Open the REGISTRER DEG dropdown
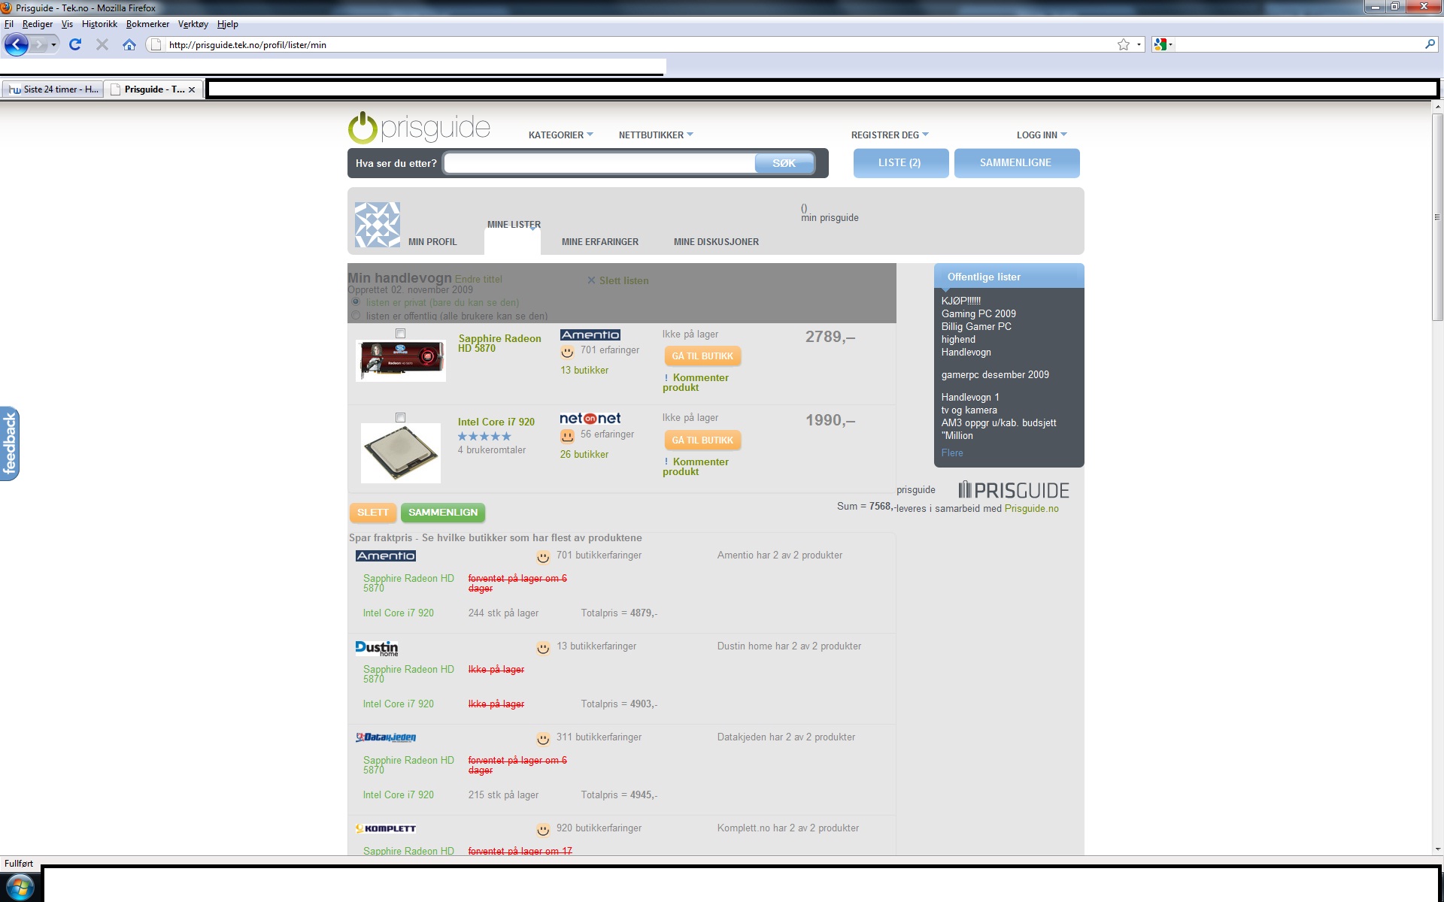This screenshot has height=902, width=1444. 890,135
